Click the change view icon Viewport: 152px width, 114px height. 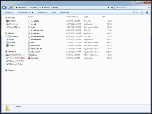click(134, 12)
